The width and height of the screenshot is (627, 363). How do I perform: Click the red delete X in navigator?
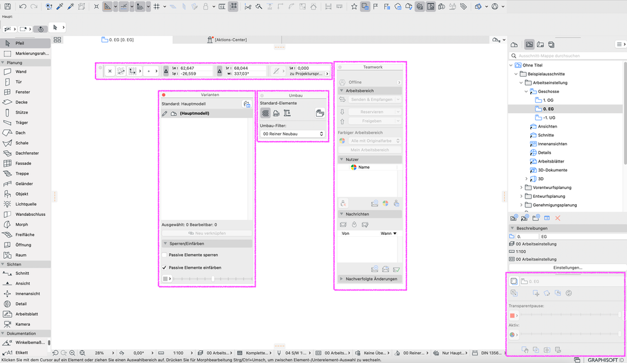pos(557,218)
